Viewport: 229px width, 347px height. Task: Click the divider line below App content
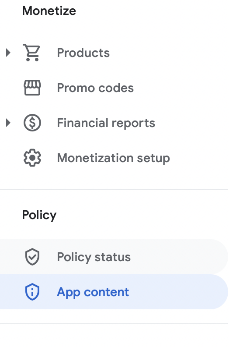pos(114,324)
